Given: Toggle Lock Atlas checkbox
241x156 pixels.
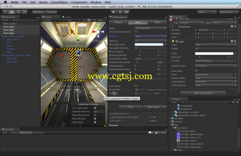Looking at the screenshot, I should tap(136, 86).
